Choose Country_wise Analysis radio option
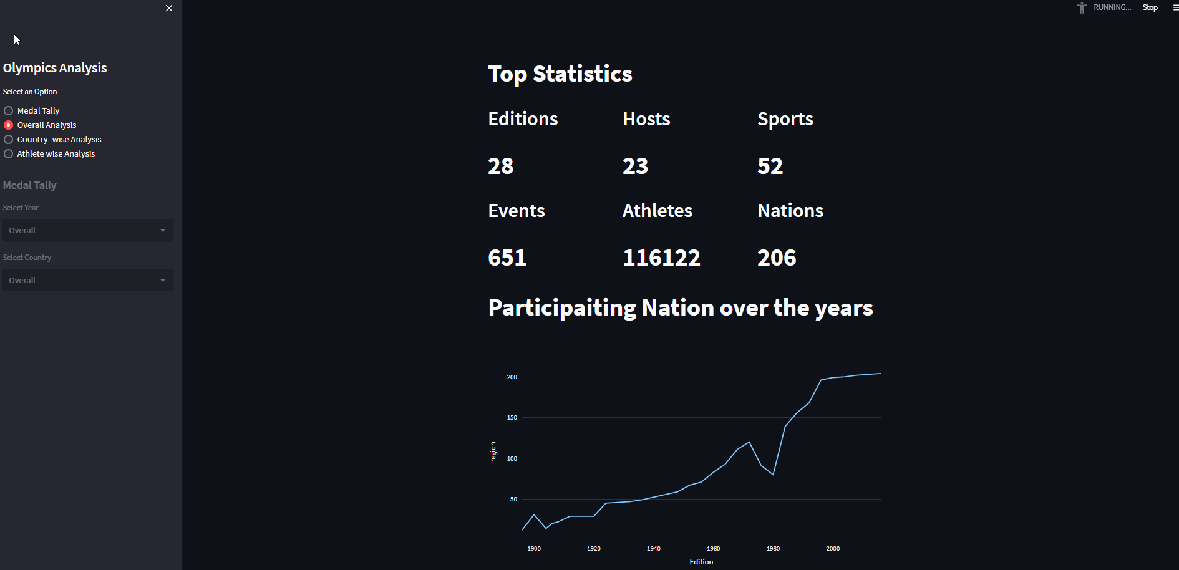 pyautogui.click(x=52, y=139)
